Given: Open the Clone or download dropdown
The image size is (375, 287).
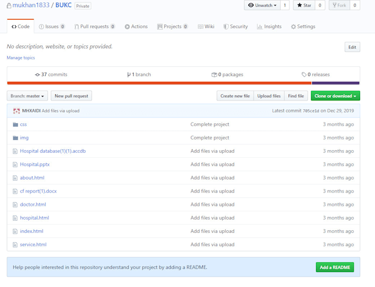Looking at the screenshot, I should click(335, 96).
